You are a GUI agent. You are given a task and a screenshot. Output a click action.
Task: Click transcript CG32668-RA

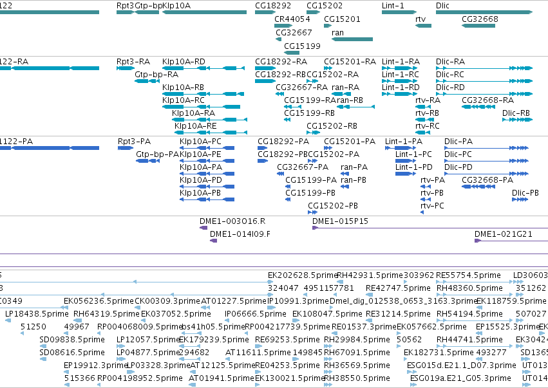point(478,107)
